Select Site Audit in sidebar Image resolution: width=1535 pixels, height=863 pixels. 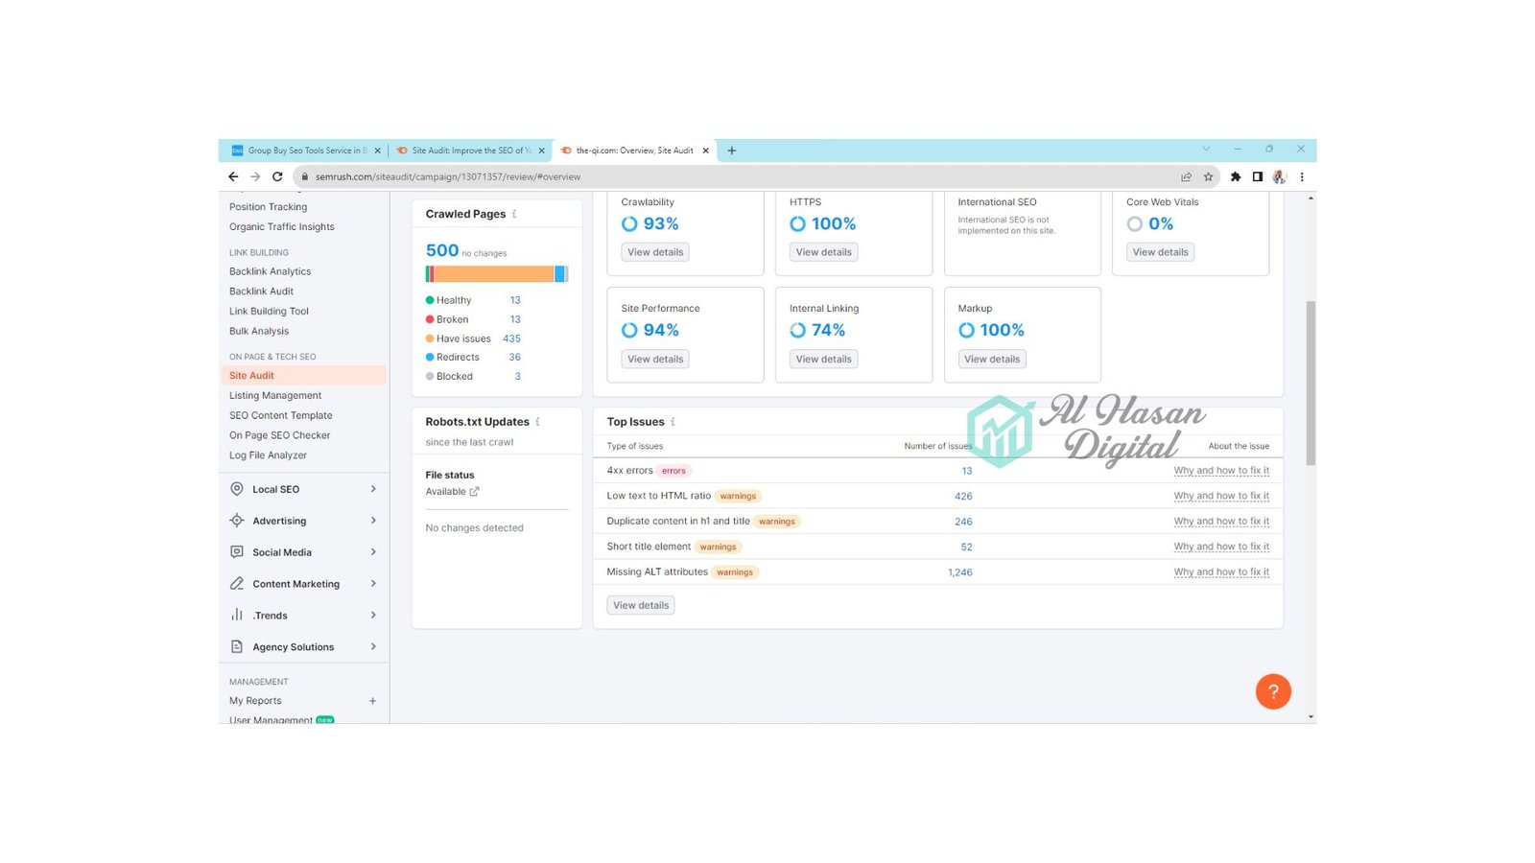[303, 376]
